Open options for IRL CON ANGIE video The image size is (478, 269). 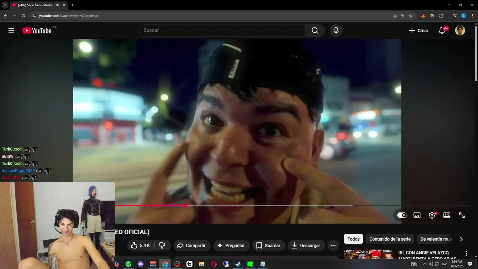pyautogui.click(x=466, y=253)
